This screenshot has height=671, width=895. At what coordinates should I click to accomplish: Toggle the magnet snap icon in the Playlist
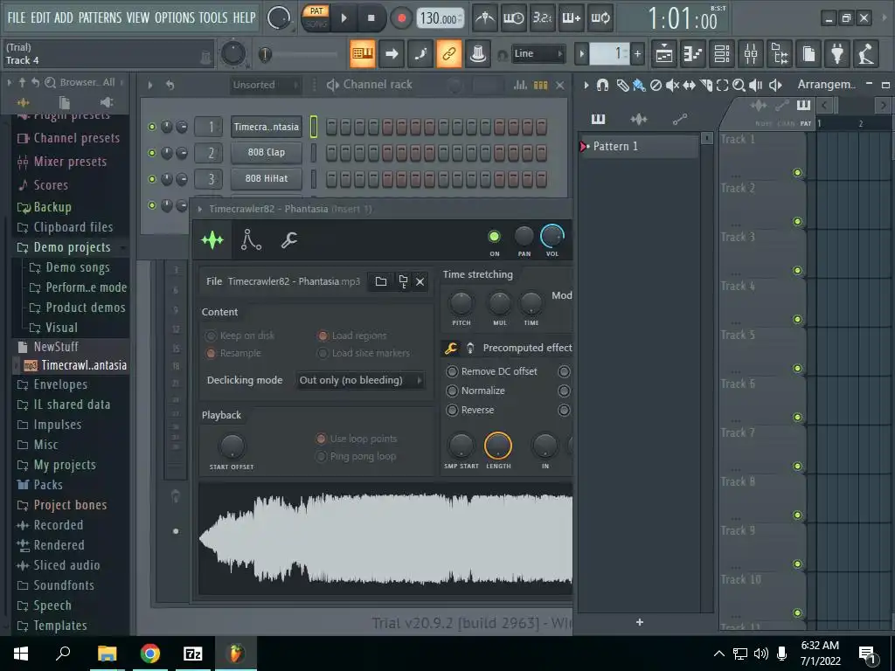(602, 86)
